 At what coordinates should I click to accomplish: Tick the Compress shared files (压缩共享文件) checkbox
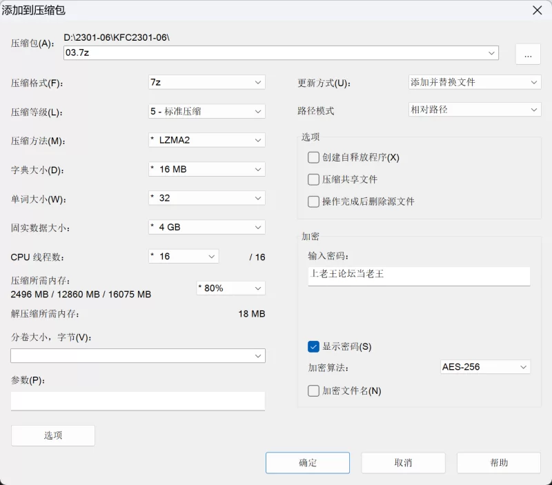click(x=313, y=179)
